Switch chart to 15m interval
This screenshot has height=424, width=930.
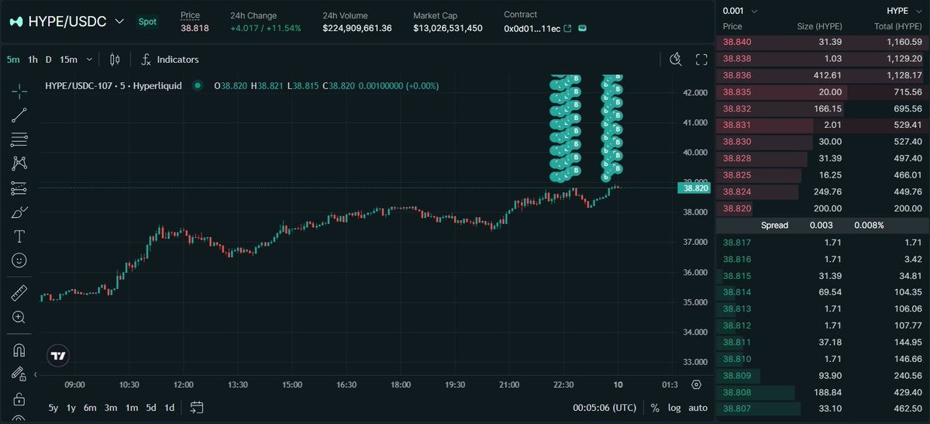tap(68, 60)
